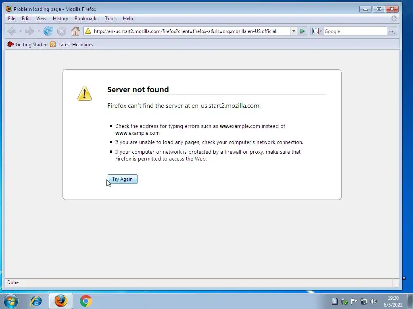Image resolution: width=413 pixels, height=309 pixels.
Task: Click the Server not found heading
Action: click(138, 90)
